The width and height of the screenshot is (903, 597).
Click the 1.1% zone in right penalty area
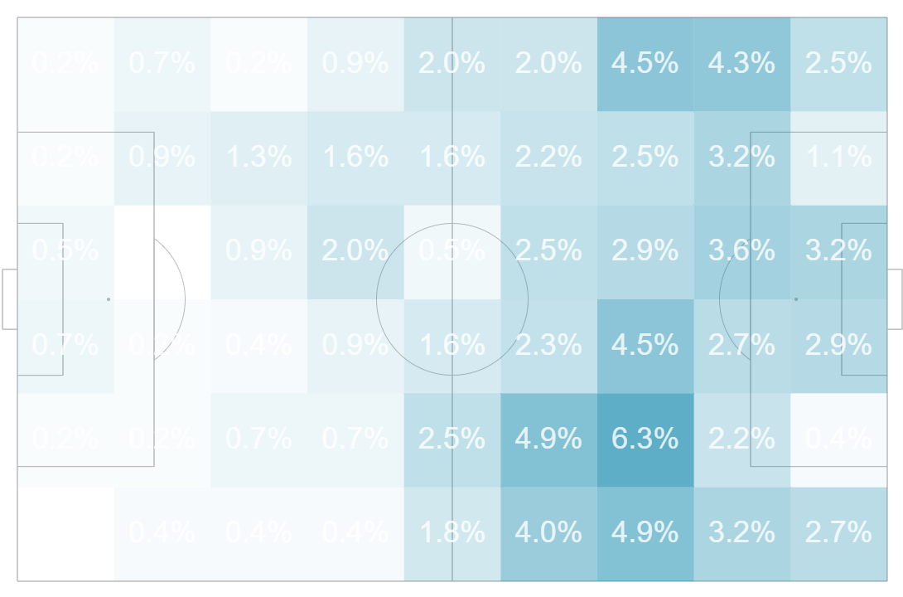pos(838,158)
